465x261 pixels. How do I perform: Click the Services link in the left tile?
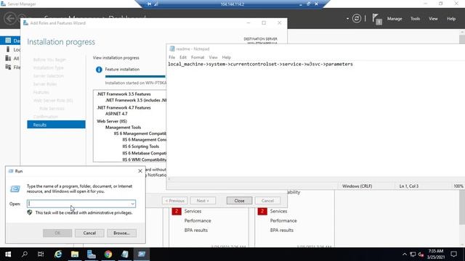(x=193, y=211)
